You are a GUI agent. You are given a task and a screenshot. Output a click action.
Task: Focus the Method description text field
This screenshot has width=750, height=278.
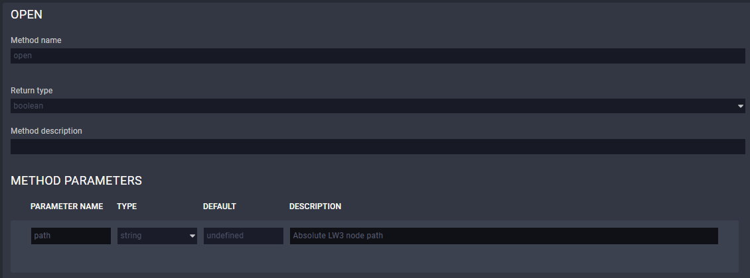pyautogui.click(x=377, y=147)
